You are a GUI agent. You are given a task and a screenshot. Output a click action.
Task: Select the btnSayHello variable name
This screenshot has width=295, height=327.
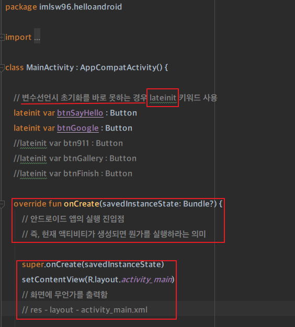(80, 113)
